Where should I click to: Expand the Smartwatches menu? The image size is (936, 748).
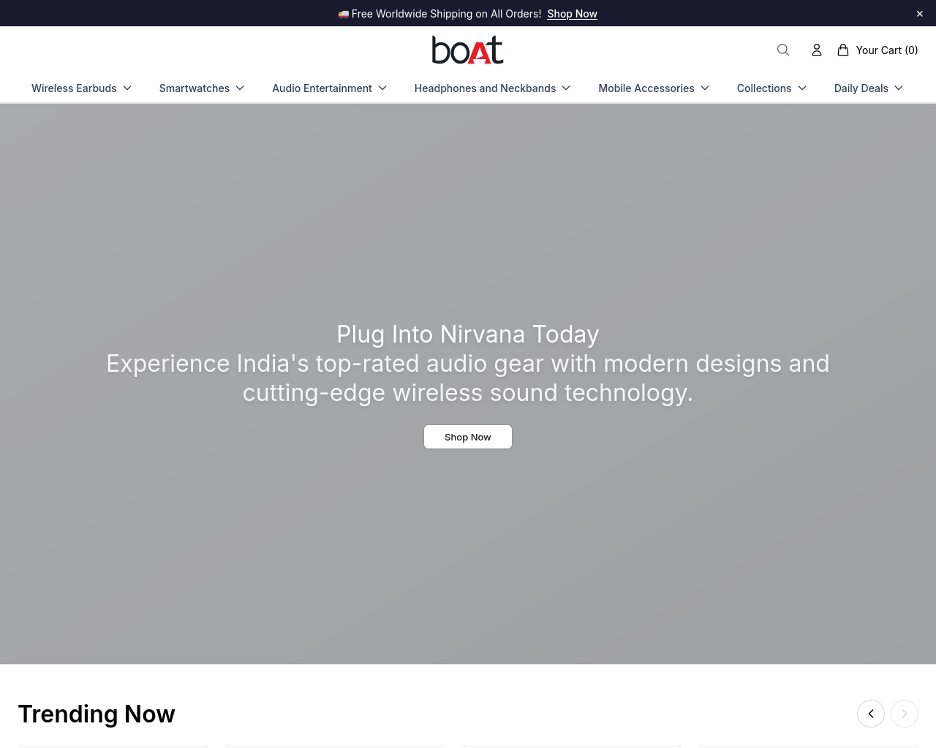pyautogui.click(x=202, y=88)
